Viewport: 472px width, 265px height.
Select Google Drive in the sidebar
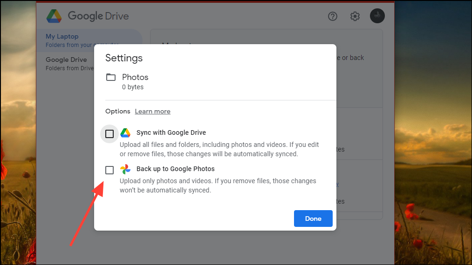[70, 64]
